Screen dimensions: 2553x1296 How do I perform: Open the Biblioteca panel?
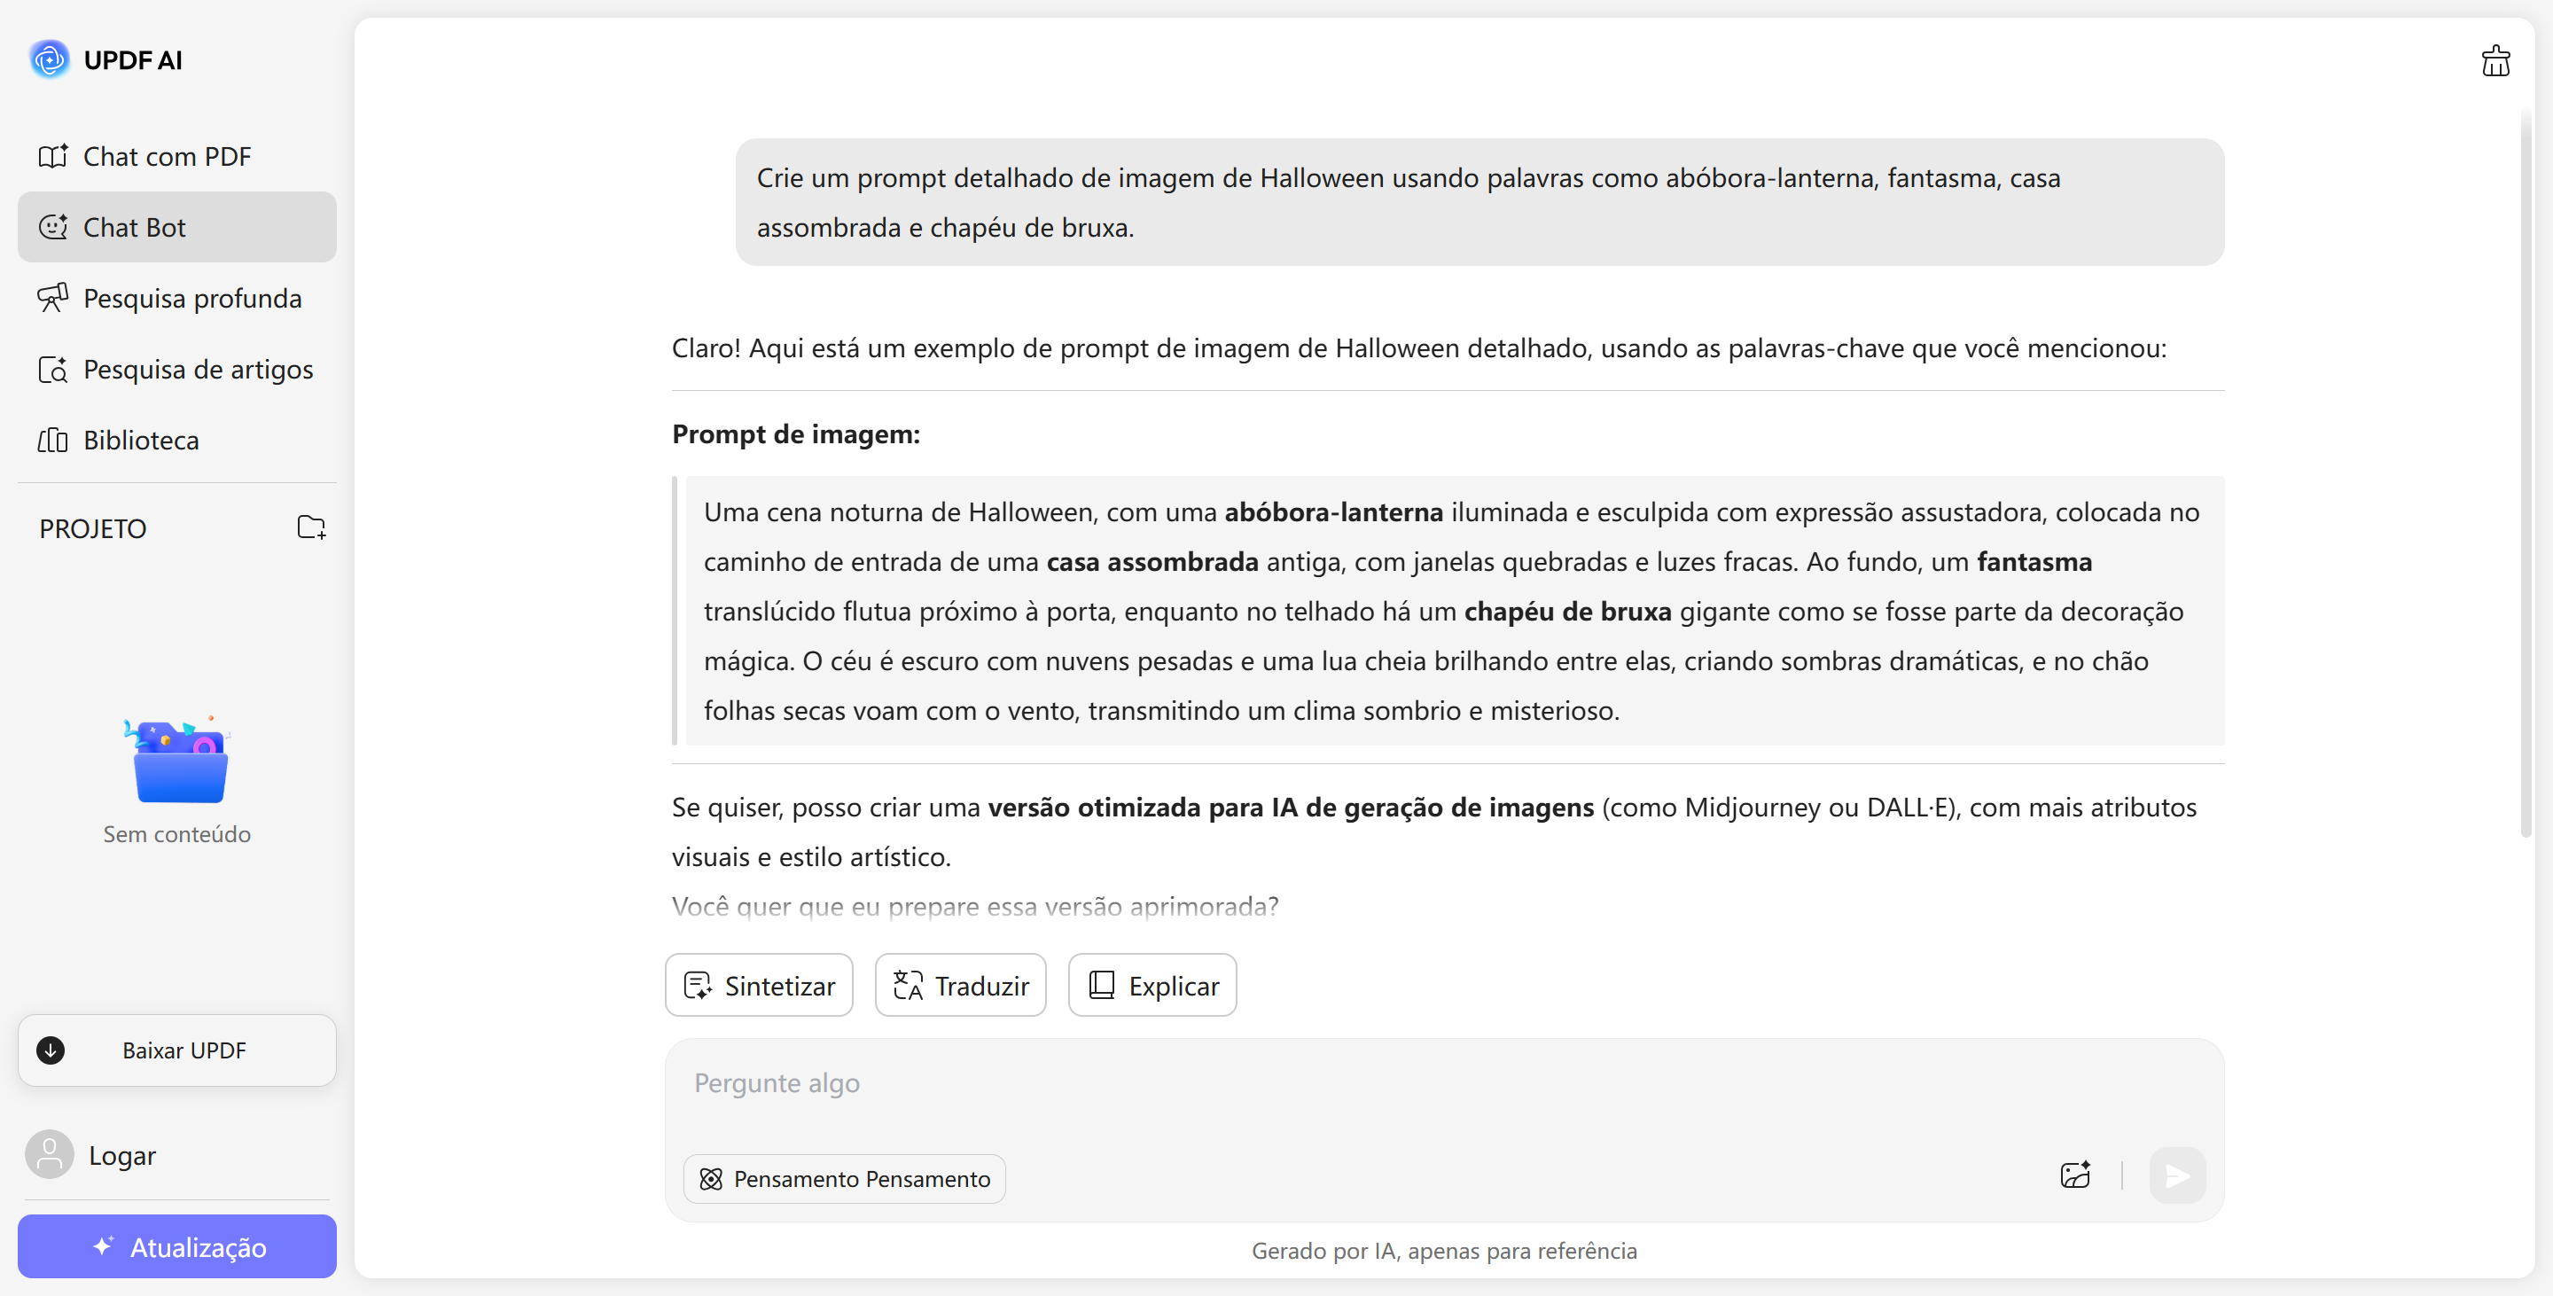pyautogui.click(x=141, y=440)
